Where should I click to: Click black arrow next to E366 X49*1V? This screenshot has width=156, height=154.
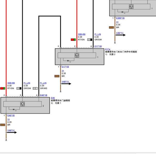120,35
